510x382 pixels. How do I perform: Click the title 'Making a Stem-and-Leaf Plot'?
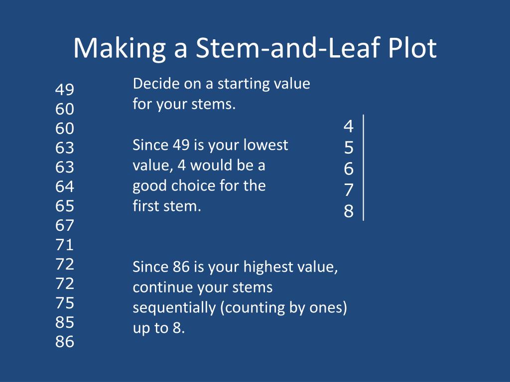(x=255, y=48)
